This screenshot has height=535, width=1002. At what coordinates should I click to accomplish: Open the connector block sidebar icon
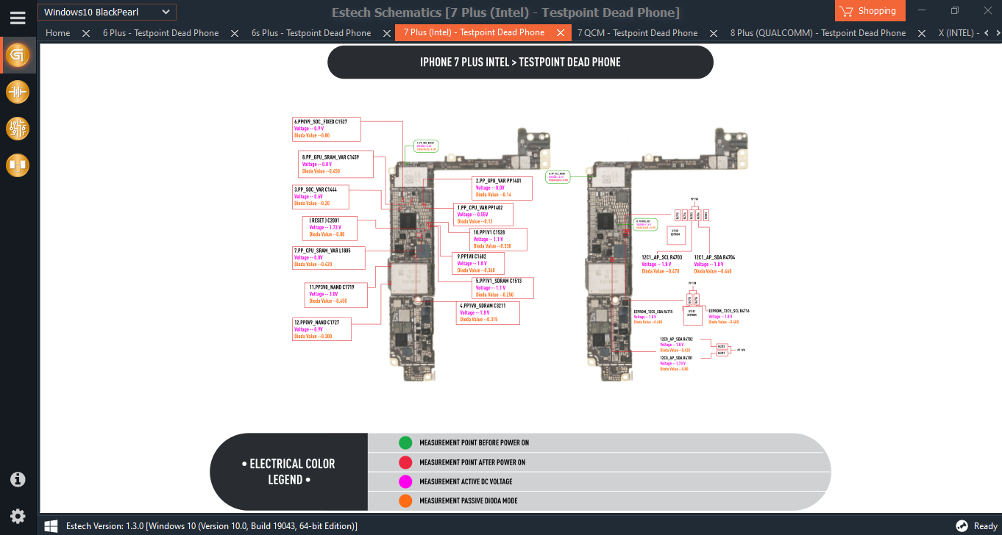tap(18, 165)
